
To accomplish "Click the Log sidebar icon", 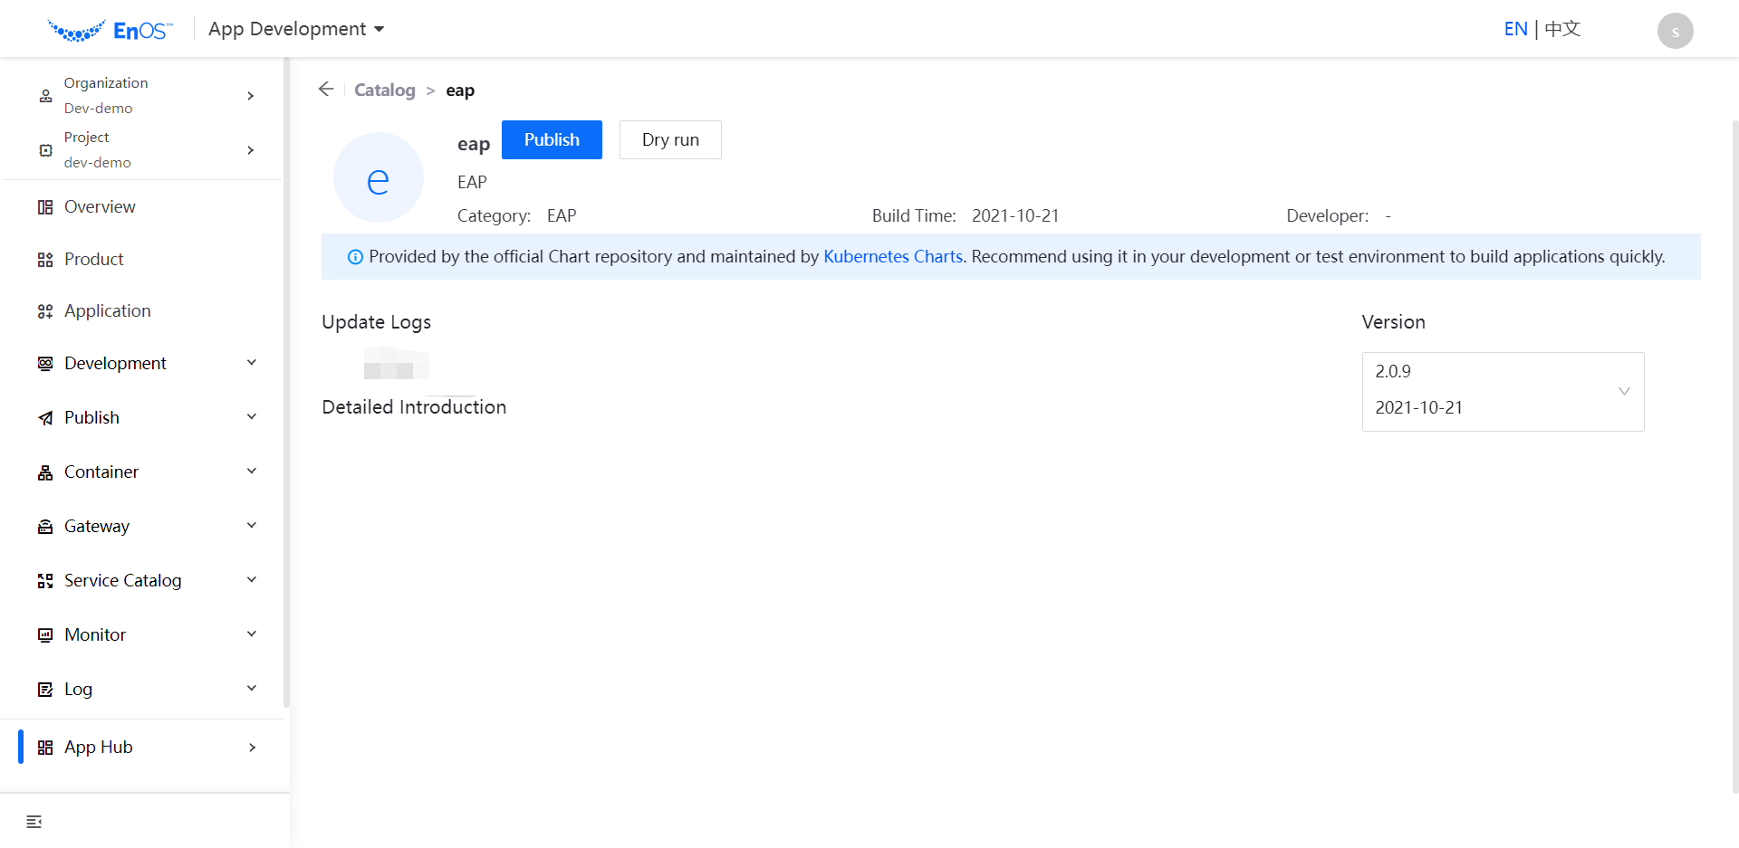I will (x=45, y=689).
